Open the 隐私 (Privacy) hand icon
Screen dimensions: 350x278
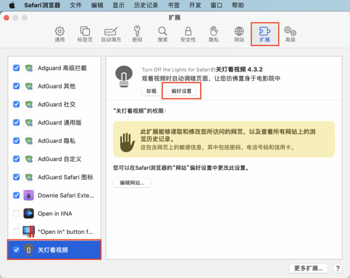[x=213, y=34]
